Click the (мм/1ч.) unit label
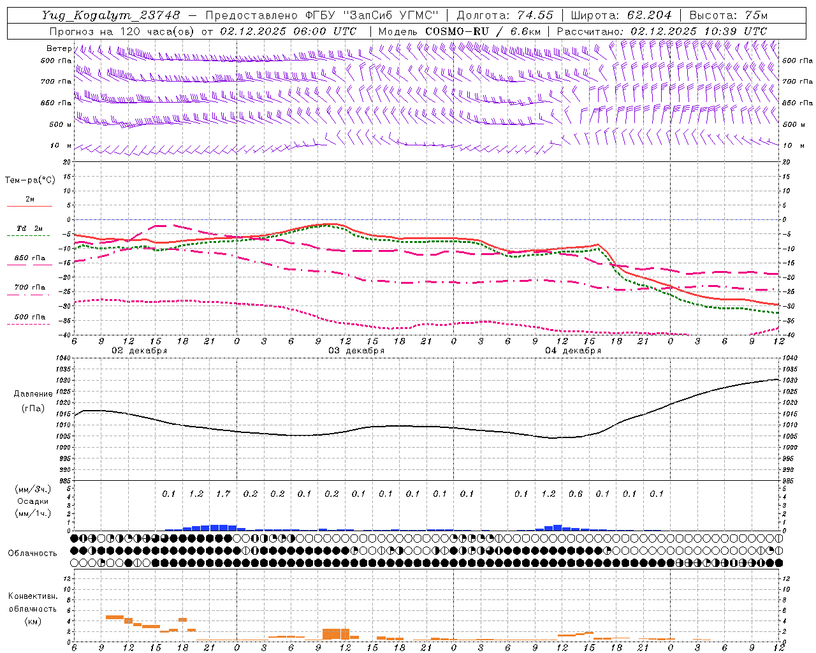 coord(33,513)
